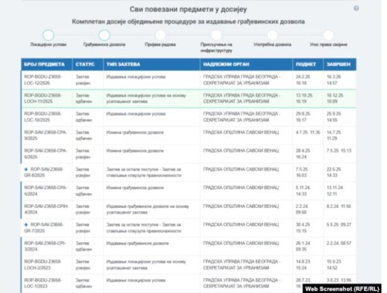Screen dimensions: 387x293
Task: Expand the arrow beside ROP-SAV-23658-GR-7/2025
Action: pyautogui.click(x=26, y=225)
